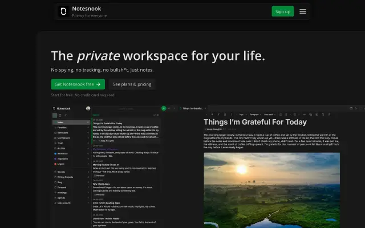365x228 pixels.
Task: Click the undo icon at editor top right
Action: pos(356,108)
